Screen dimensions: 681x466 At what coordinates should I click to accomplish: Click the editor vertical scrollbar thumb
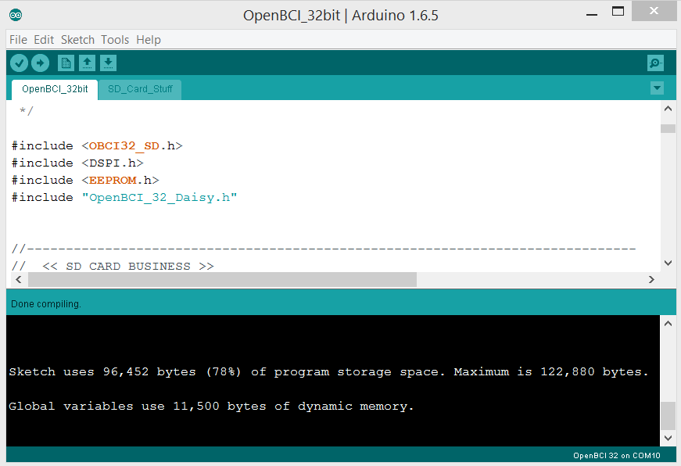point(668,128)
